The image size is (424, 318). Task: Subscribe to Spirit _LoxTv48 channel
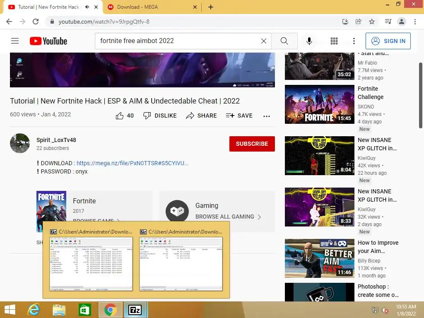[x=252, y=144]
